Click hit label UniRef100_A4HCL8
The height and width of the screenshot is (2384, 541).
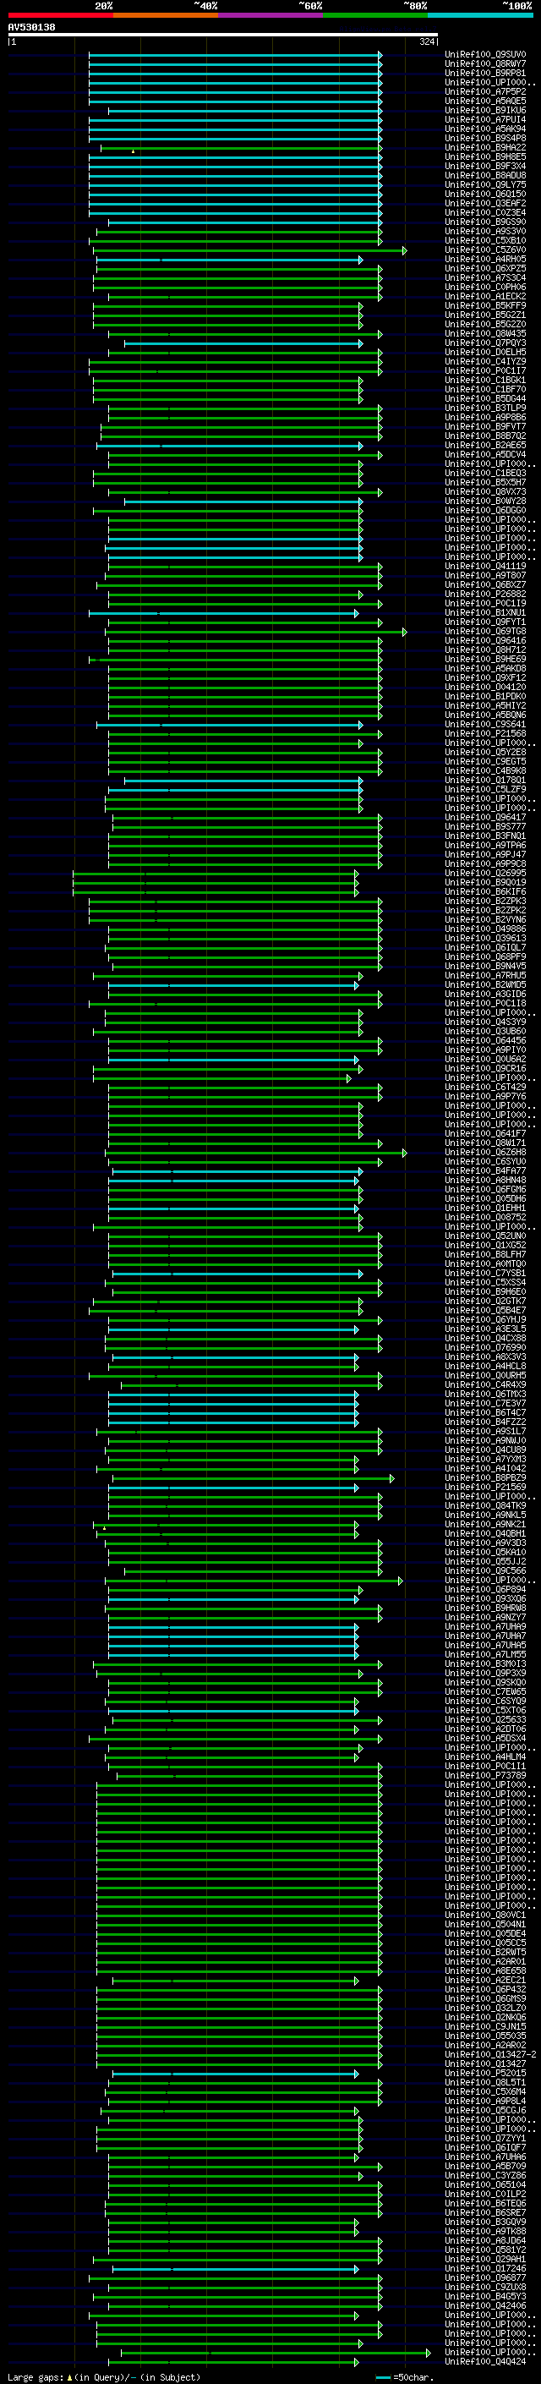click(485, 1366)
